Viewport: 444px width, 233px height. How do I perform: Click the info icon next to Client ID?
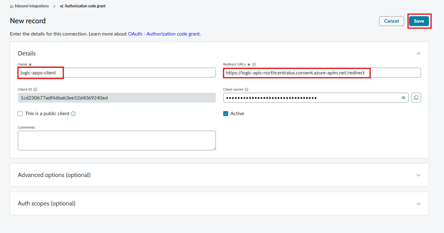[x=35, y=89]
